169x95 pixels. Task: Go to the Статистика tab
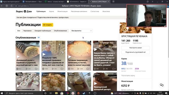[x=95, y=11]
